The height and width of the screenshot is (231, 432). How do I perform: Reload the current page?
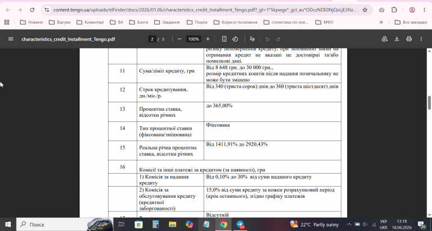(x=32, y=10)
